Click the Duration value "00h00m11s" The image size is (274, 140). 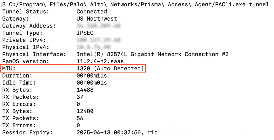[92, 76]
